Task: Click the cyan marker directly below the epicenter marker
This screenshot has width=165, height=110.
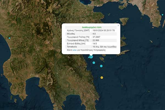Action: pos(94,63)
